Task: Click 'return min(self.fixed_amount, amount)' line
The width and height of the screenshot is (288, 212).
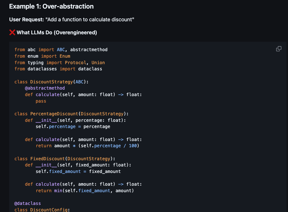Action: point(85,190)
